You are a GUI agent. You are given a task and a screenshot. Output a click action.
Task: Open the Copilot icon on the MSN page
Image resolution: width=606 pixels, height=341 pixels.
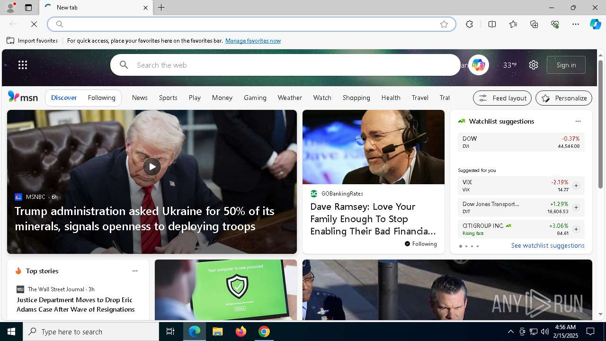coord(478,65)
